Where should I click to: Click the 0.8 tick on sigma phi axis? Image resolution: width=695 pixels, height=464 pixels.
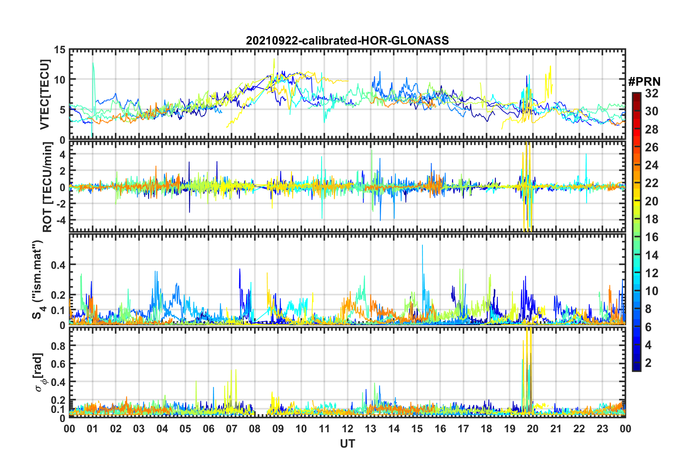point(58,345)
